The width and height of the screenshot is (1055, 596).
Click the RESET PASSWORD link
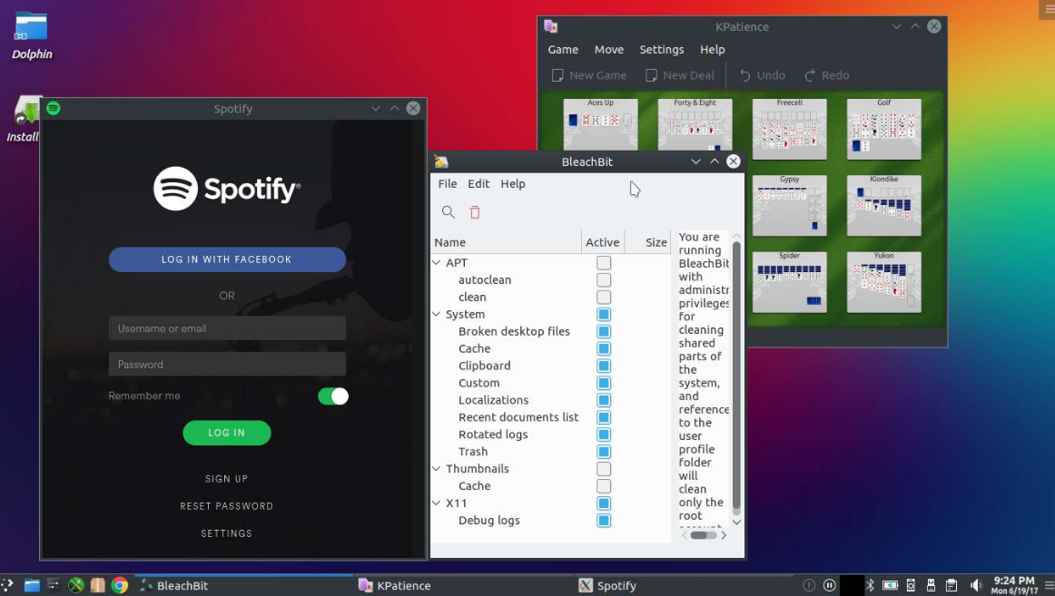pyautogui.click(x=227, y=506)
